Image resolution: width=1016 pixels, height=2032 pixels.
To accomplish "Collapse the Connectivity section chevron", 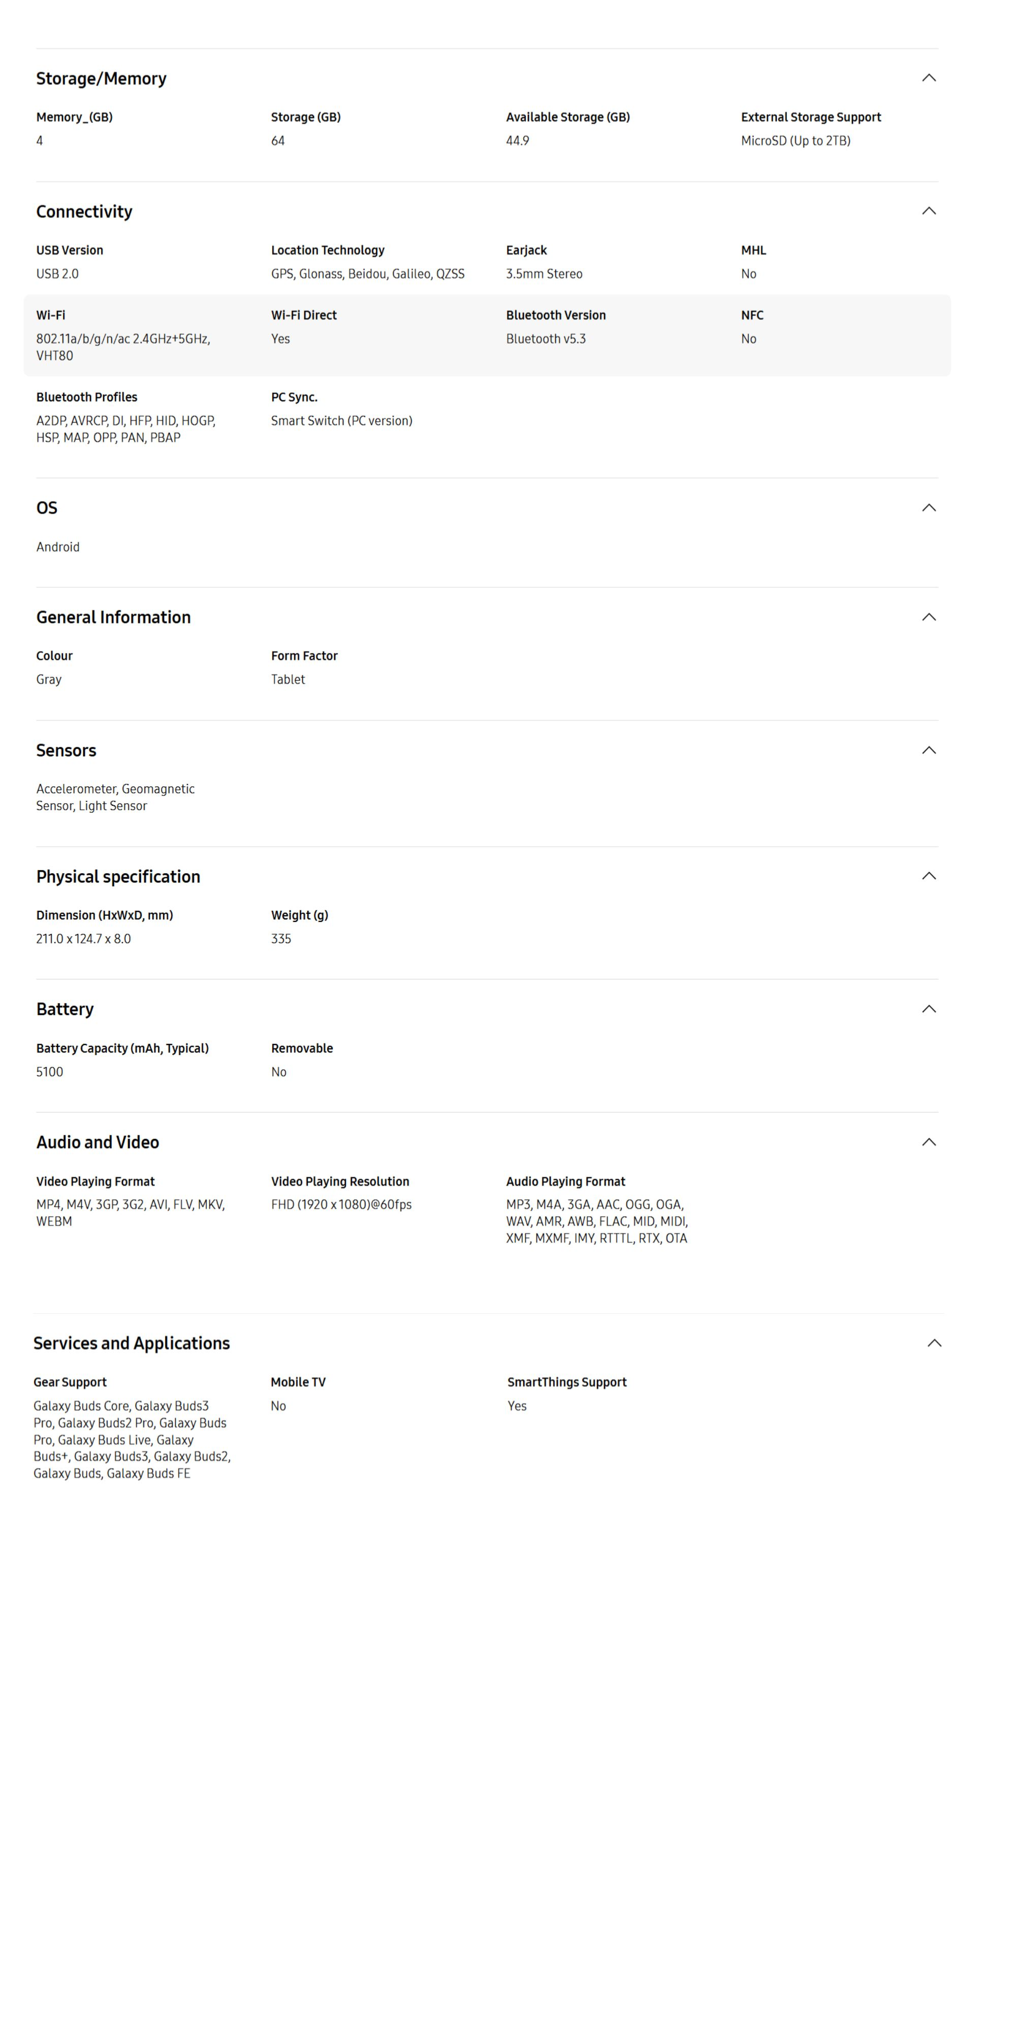I will pos(929,211).
